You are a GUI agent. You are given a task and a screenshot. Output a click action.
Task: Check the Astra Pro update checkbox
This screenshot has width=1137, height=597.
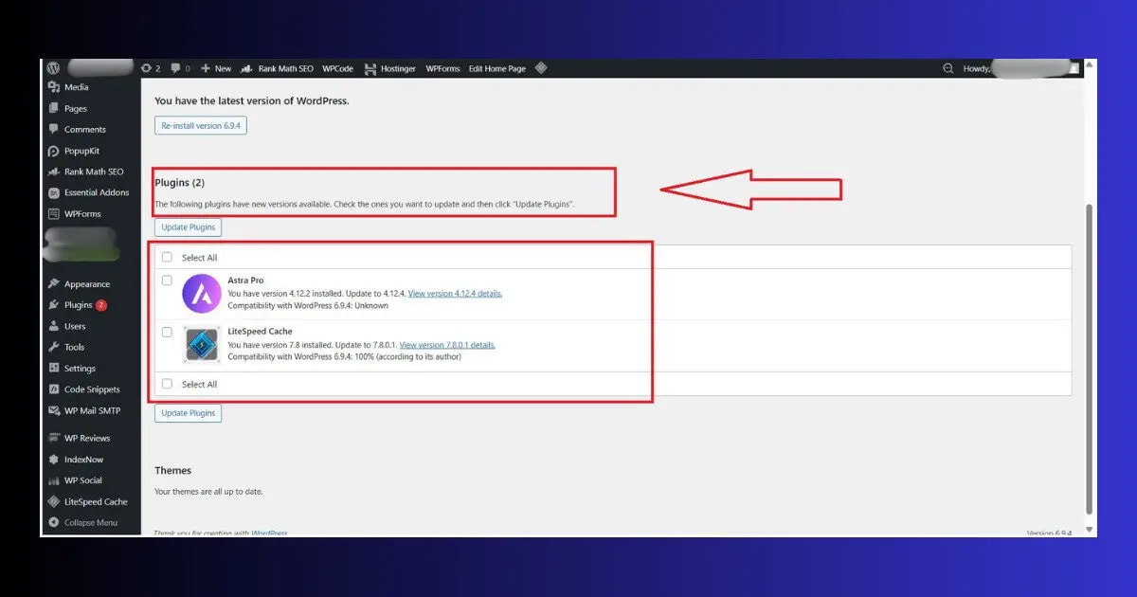coord(167,280)
